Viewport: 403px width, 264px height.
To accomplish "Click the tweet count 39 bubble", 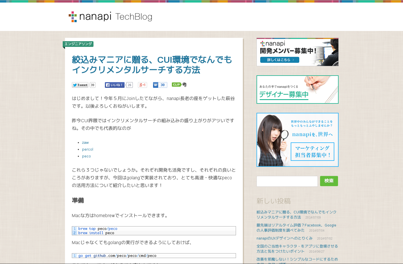I will [x=92, y=85].
